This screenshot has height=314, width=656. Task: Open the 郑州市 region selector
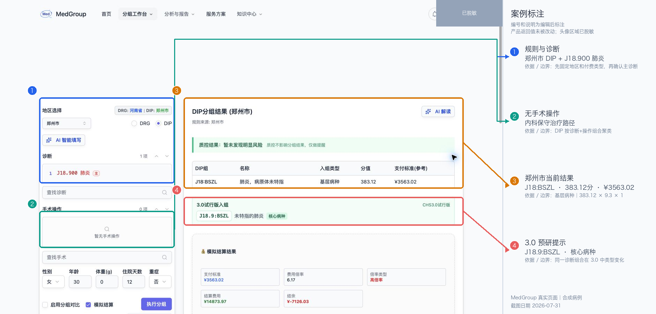click(67, 124)
